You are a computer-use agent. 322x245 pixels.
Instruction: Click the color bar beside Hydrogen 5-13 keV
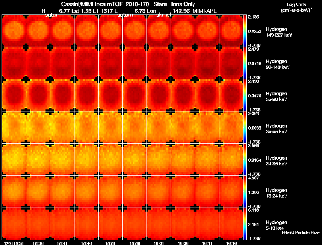(245, 224)
